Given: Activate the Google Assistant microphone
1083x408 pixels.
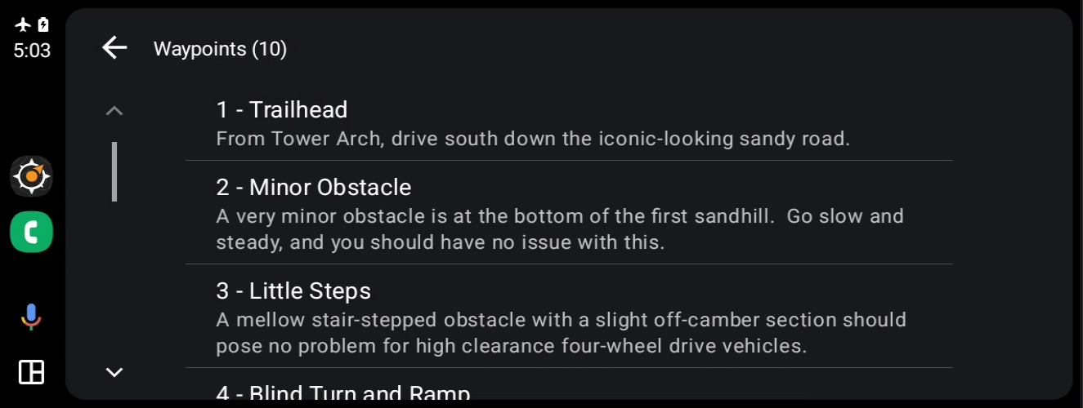Looking at the screenshot, I should point(31,316).
